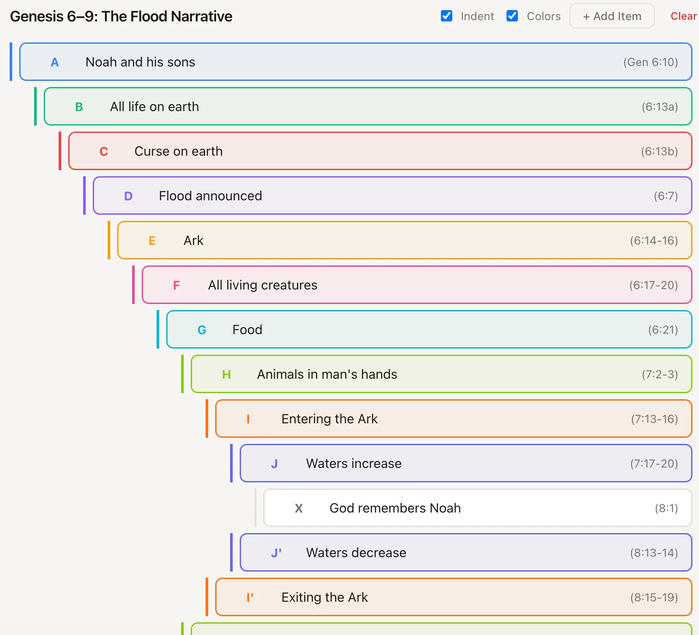Screen dimensions: 699x635
Task: Click the pink letter F label
Action: pyautogui.click(x=176, y=285)
